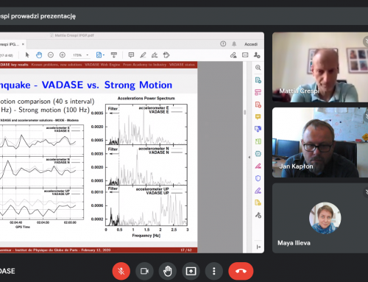368x282 pixels.
Task: Select Mattia Crespi's video tile
Action: (320, 67)
